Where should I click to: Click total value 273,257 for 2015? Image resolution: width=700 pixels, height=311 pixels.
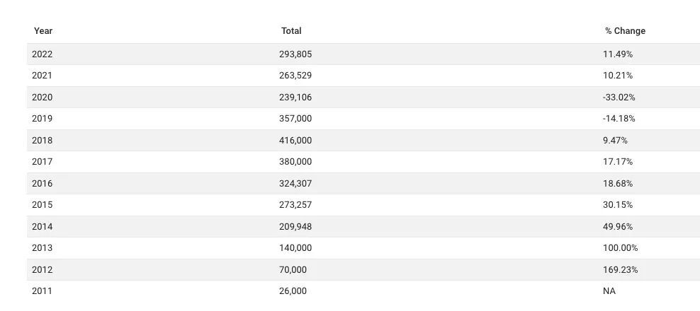295,205
